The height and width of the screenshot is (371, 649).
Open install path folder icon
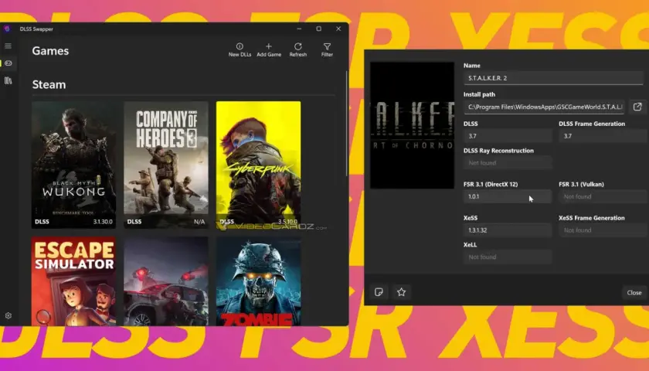click(x=637, y=107)
